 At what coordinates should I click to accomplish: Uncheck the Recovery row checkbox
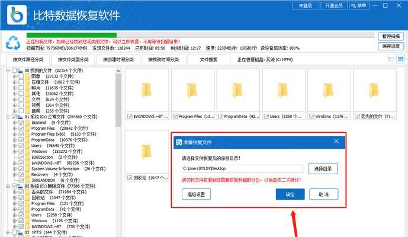pyautogui.click(x=21, y=175)
